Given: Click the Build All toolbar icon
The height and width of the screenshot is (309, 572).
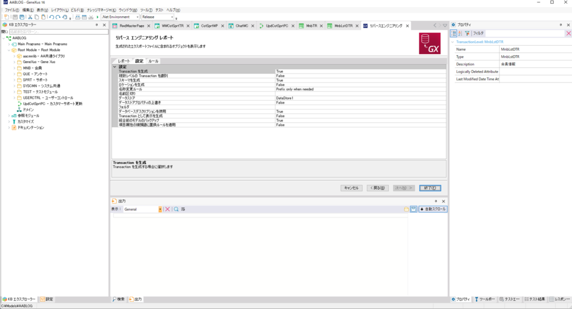Looking at the screenshot, I should (x=78, y=17).
